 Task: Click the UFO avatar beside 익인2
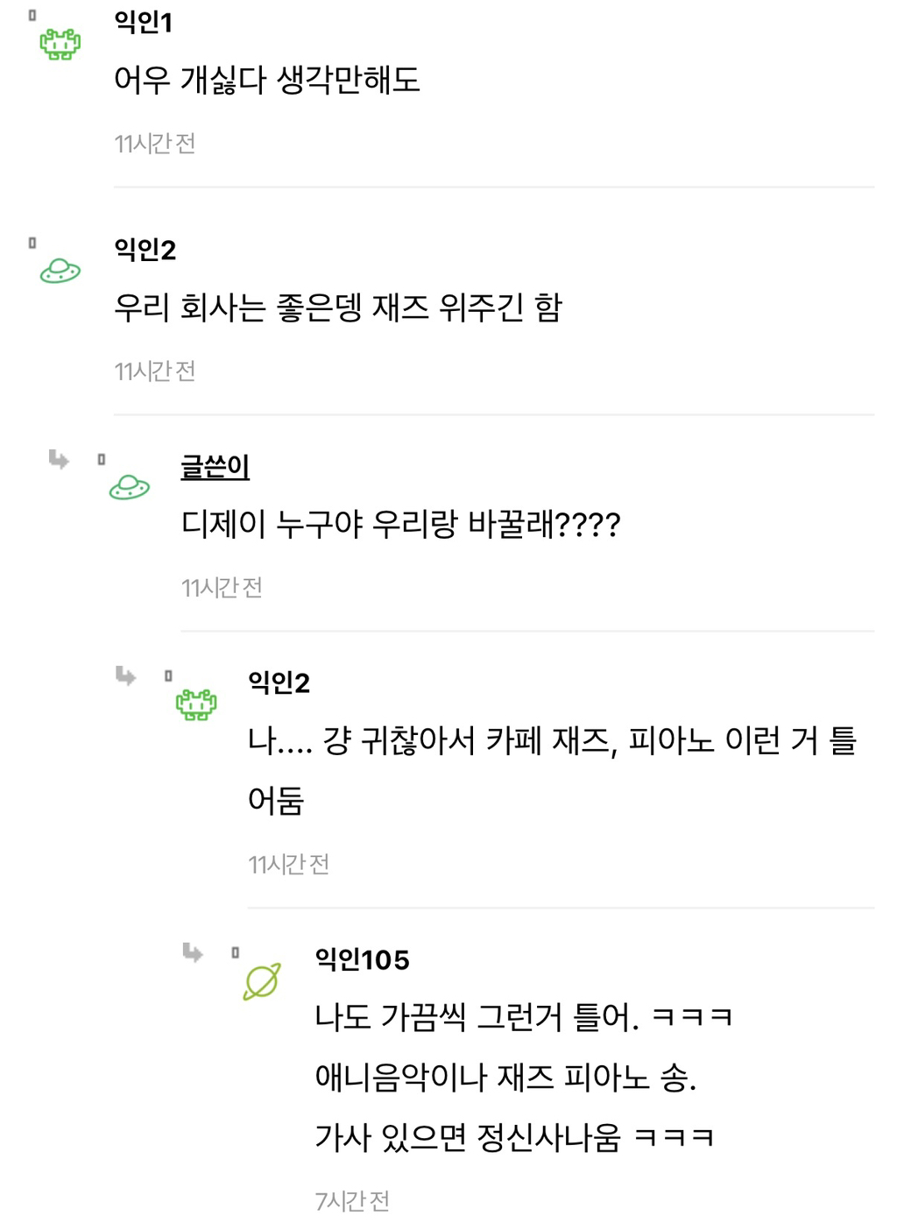tap(59, 271)
